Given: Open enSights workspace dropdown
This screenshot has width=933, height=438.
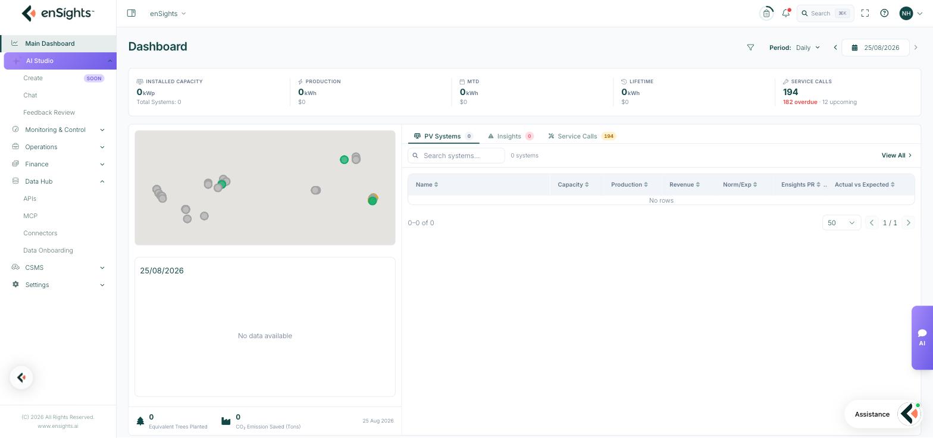Looking at the screenshot, I should click(168, 13).
